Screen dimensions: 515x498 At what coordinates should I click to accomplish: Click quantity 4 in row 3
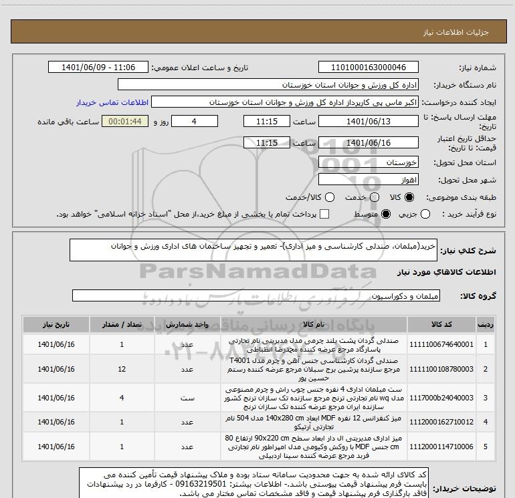(122, 398)
